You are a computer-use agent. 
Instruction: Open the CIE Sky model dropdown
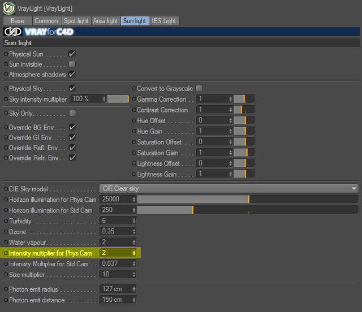click(x=229, y=189)
